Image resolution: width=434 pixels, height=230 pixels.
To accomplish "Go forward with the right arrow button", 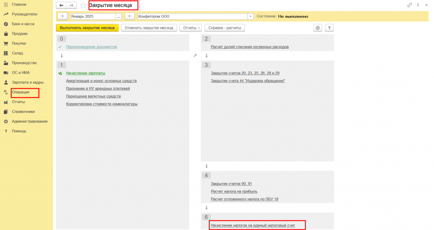I will click(x=71, y=5).
